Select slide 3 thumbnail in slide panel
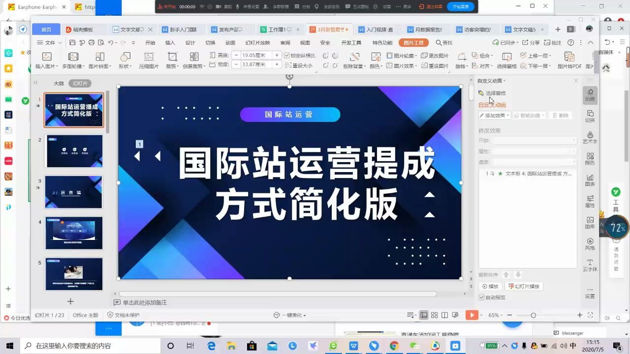Image resolution: width=630 pixels, height=354 pixels. pos(74,192)
